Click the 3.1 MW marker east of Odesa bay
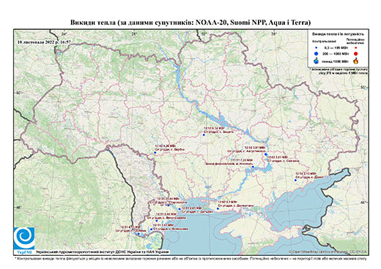The height and width of the screenshot is (269, 381). (218, 208)
